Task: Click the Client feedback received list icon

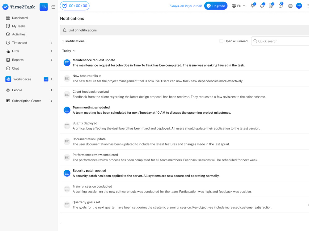Action: pyautogui.click(x=67, y=94)
